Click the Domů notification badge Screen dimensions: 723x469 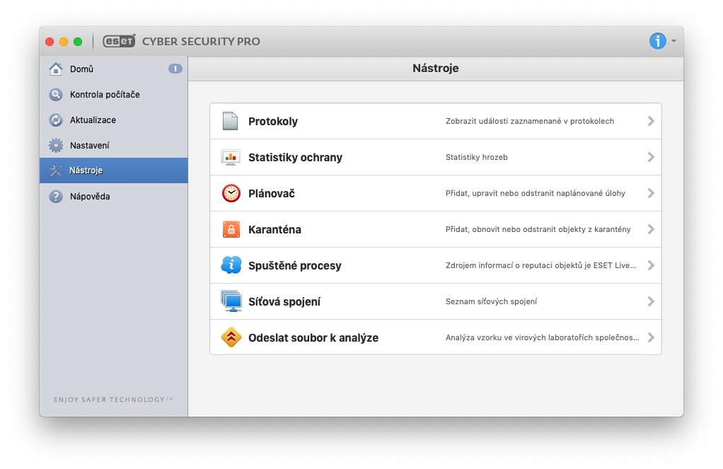pos(175,69)
